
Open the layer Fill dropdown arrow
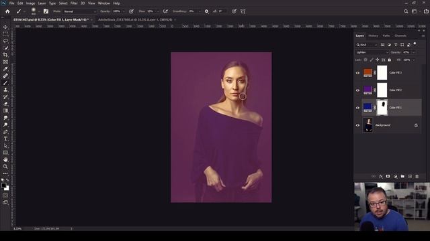click(414, 60)
